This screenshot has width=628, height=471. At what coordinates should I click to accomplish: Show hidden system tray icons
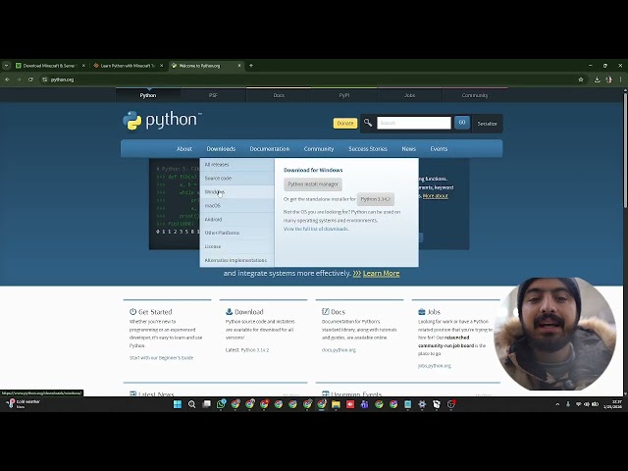pyautogui.click(x=557, y=404)
